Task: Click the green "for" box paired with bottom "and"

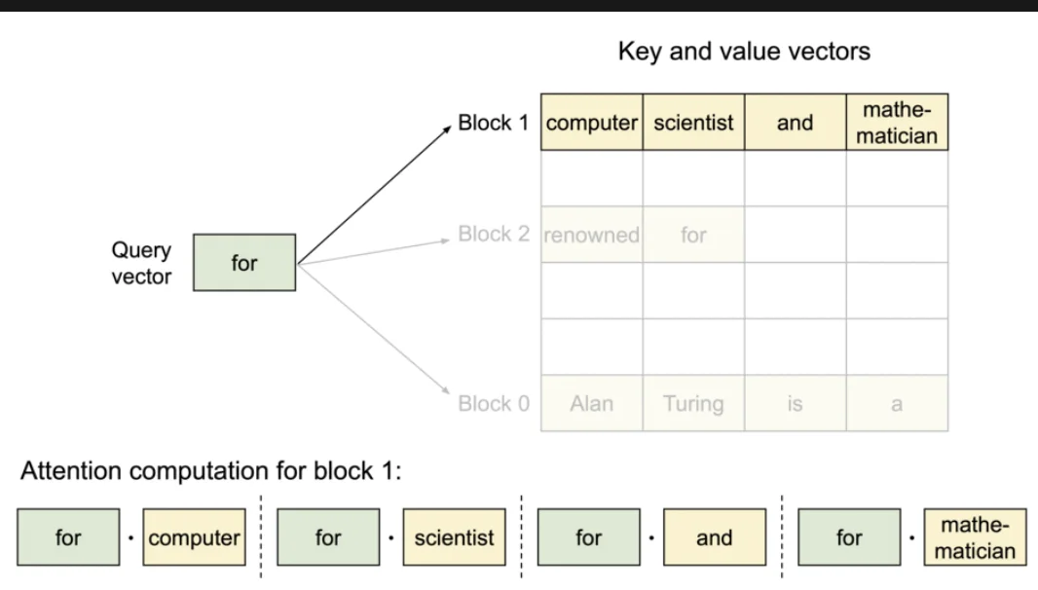Action: [589, 537]
